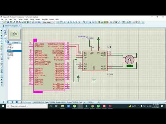Click the first zoom magnifier icon
Image resolution: width=166 pixels, height=124 pixels.
71,22
